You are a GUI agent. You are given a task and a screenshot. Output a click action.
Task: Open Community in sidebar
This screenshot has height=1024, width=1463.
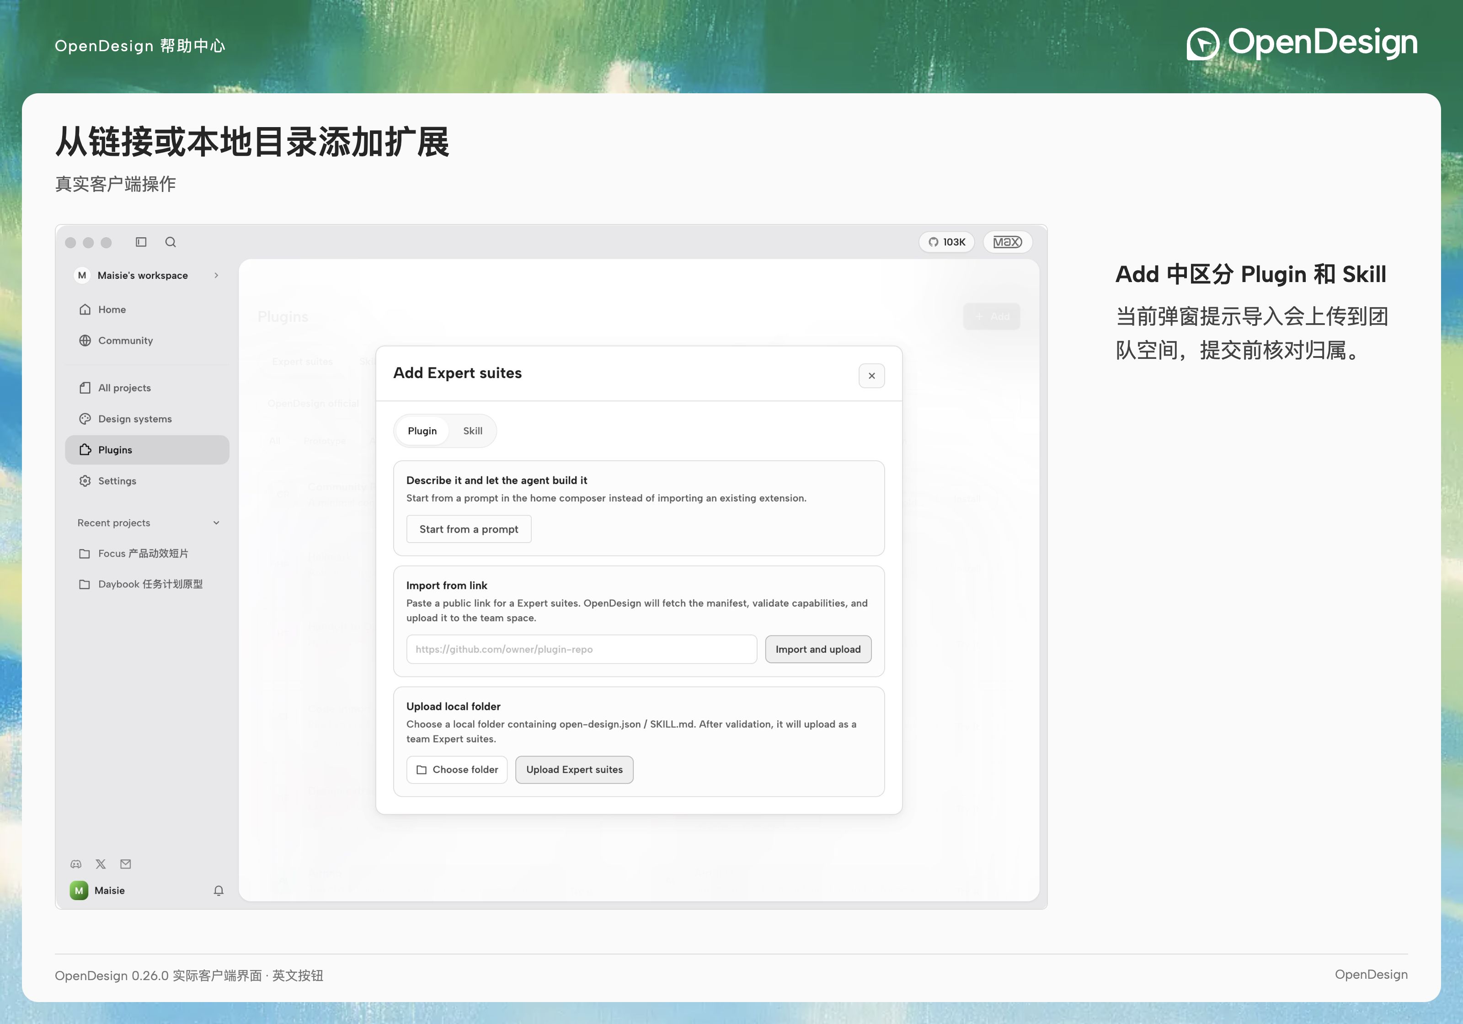pyautogui.click(x=147, y=341)
